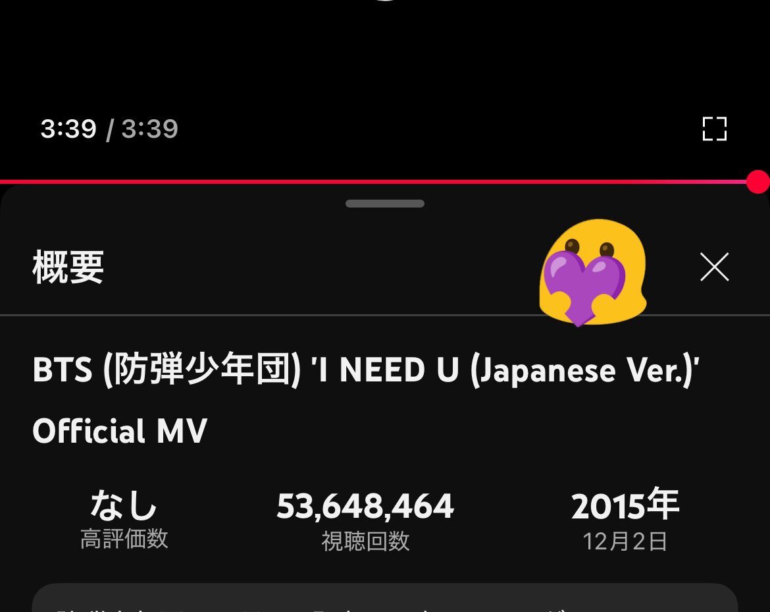Close the 概要 description panel
Image resolution: width=770 pixels, height=612 pixels.
[715, 267]
